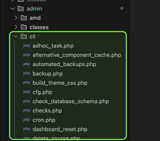Click PHP icon beside cfg.php
The height and width of the screenshot is (141, 160).
tap(27, 92)
